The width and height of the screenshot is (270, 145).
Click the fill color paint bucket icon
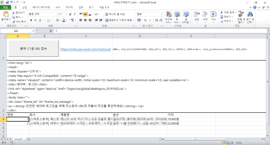pos(57,20)
